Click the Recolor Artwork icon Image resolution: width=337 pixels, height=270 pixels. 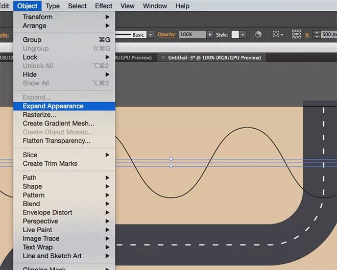tap(258, 34)
